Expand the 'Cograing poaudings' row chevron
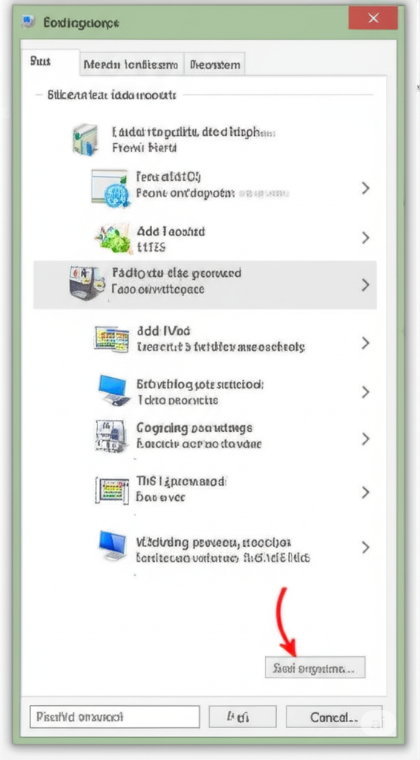Viewport: 420px width, 760px height. click(x=366, y=439)
